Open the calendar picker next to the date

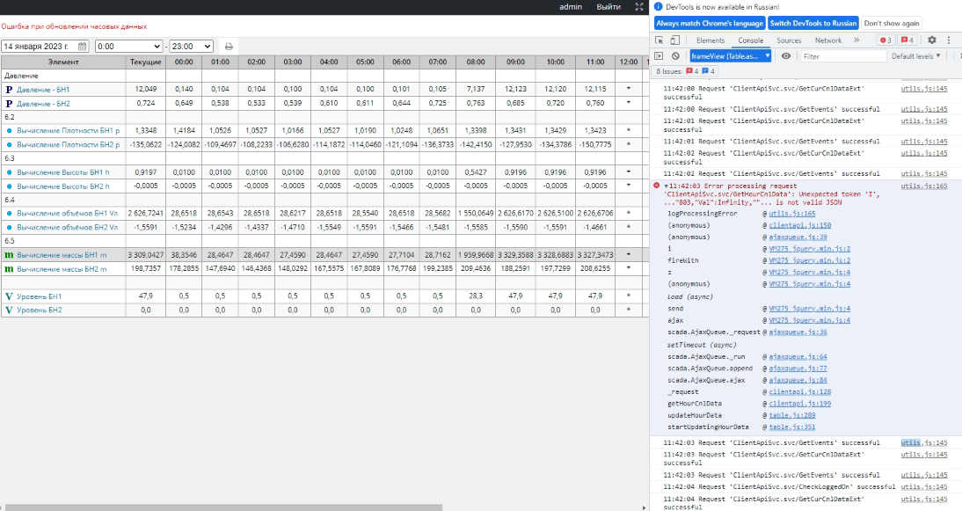tap(82, 46)
